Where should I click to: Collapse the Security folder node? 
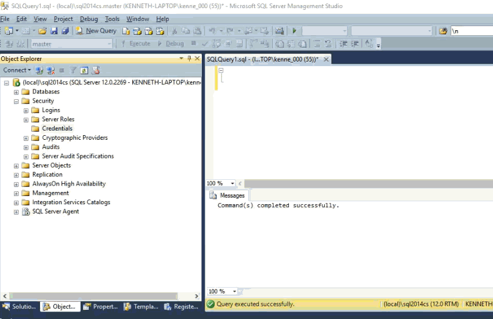[x=16, y=101]
